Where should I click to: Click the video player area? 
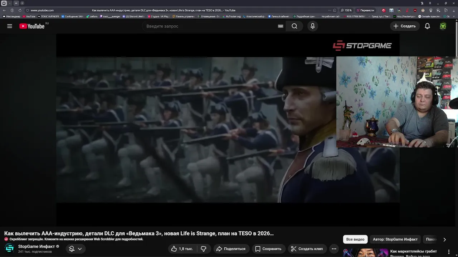pyautogui.click(x=228, y=130)
